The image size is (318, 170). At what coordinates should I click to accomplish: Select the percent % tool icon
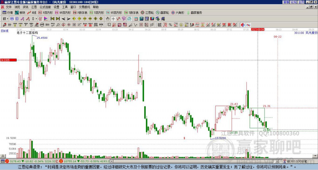click(x=170, y=25)
